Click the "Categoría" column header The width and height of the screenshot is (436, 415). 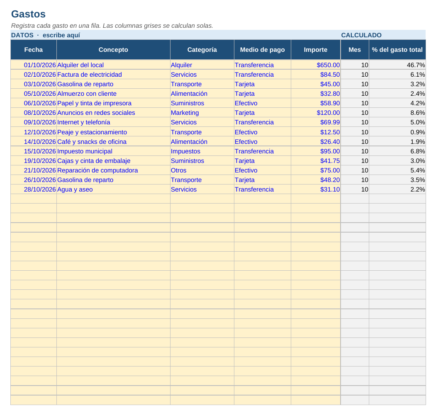202,50
